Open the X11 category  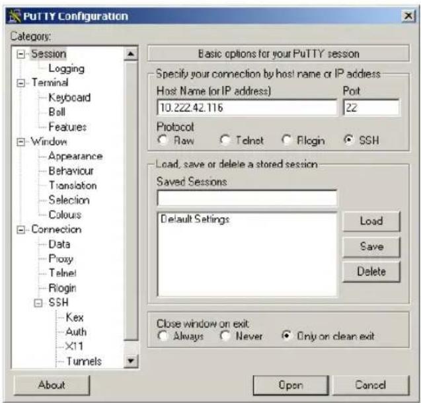[x=74, y=346]
